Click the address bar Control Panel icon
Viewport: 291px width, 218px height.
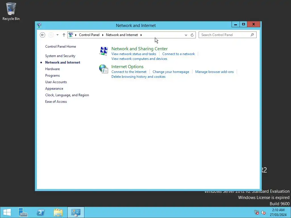coord(71,35)
